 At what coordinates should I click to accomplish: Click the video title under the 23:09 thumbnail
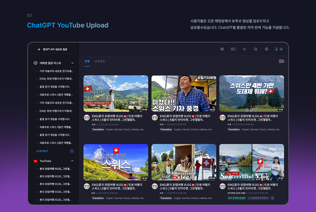pos(185,118)
